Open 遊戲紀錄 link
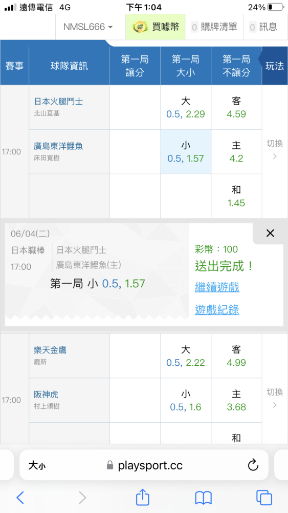Image resolution: width=288 pixels, height=513 pixels. pos(217,309)
